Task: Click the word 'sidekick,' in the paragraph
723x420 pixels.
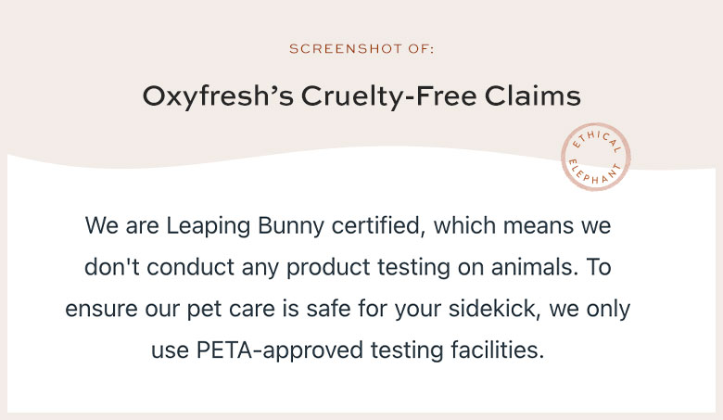Action: coord(495,309)
